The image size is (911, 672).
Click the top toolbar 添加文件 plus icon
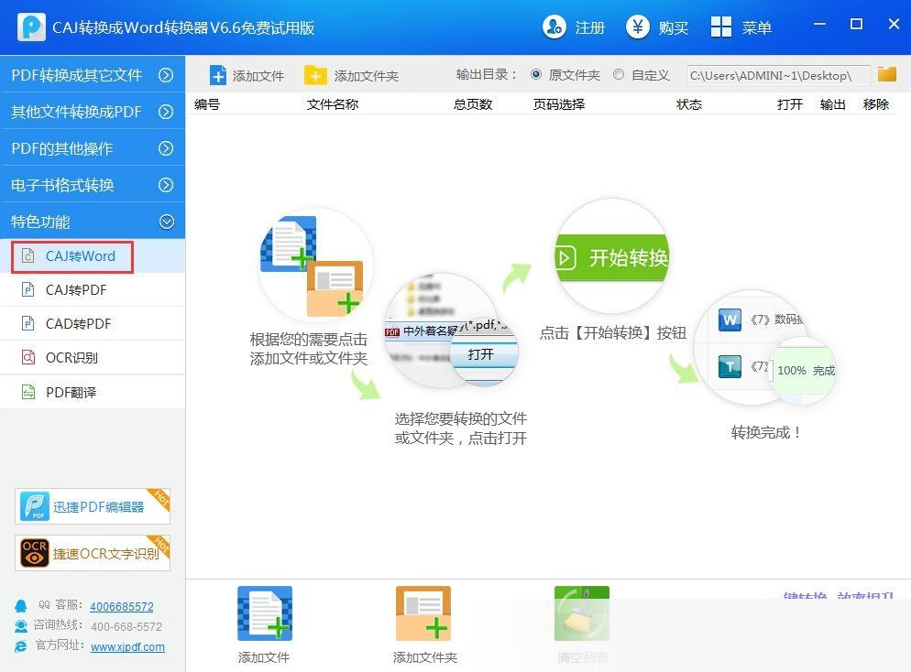point(218,75)
